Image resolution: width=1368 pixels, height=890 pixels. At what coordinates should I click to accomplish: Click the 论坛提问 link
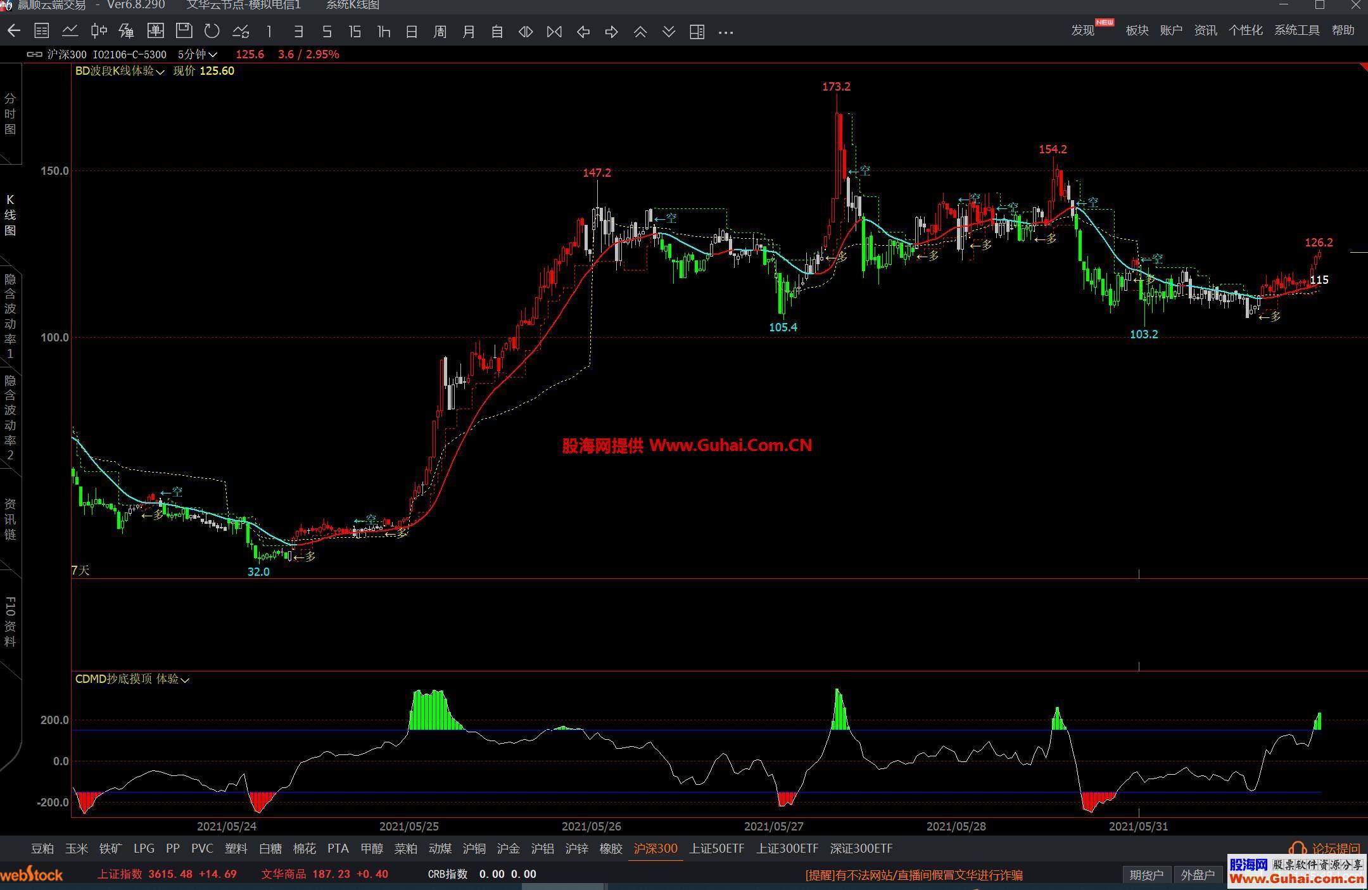pyautogui.click(x=1335, y=849)
